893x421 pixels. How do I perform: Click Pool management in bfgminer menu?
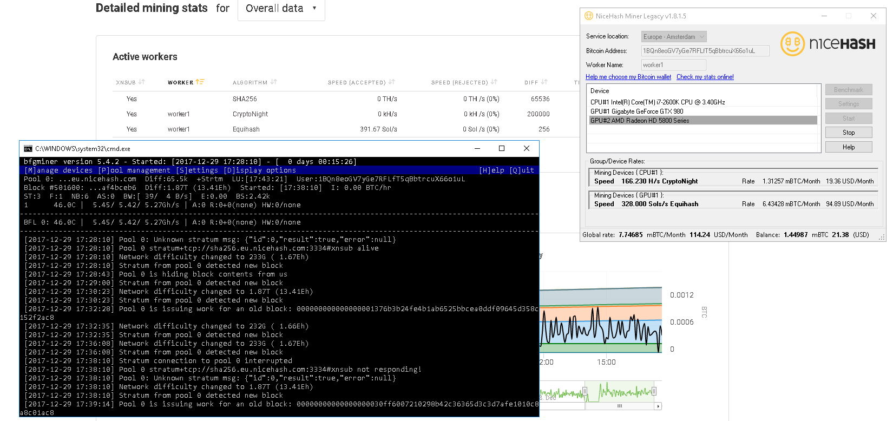click(134, 170)
